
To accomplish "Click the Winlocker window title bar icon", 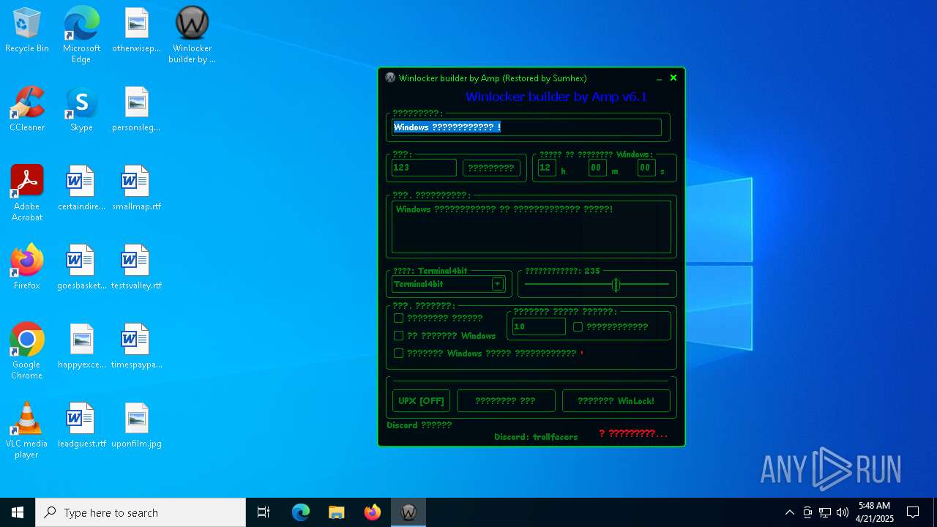I will [390, 78].
